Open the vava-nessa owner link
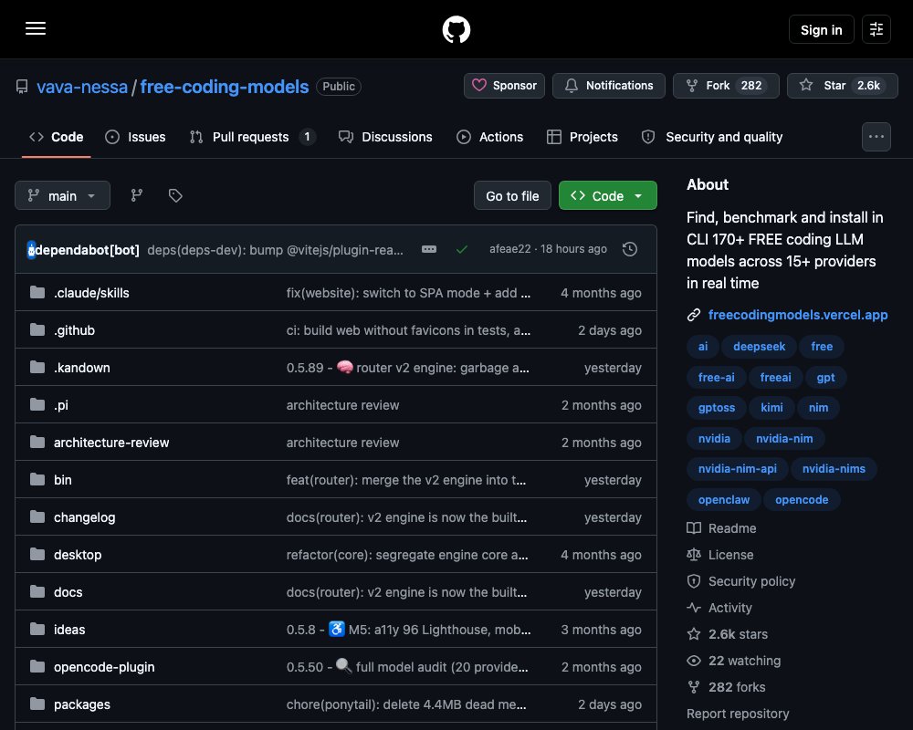Image resolution: width=913 pixels, height=730 pixels. [x=82, y=87]
